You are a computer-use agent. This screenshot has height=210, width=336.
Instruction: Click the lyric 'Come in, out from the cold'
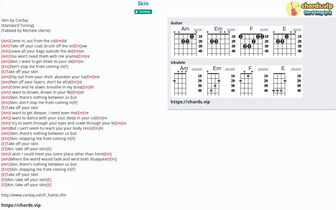pos(34,41)
